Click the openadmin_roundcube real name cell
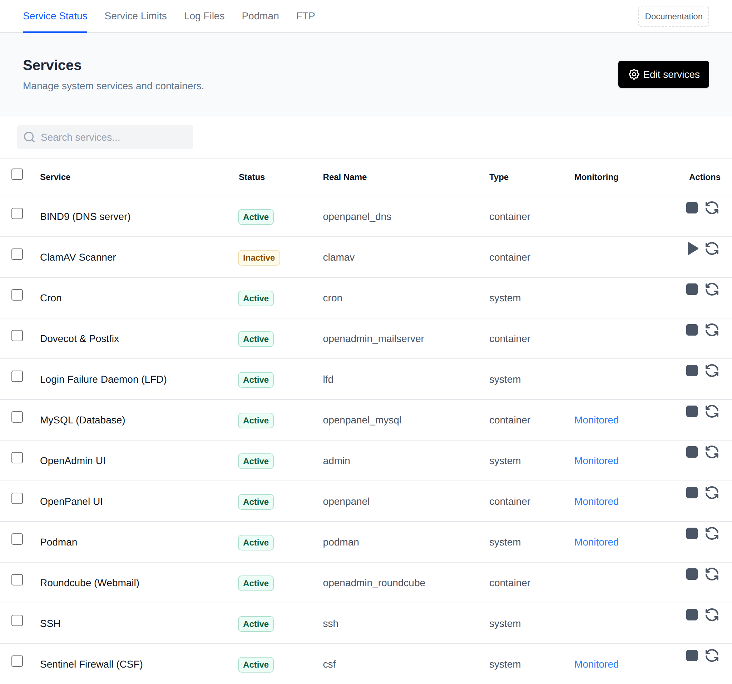 pyautogui.click(x=374, y=583)
